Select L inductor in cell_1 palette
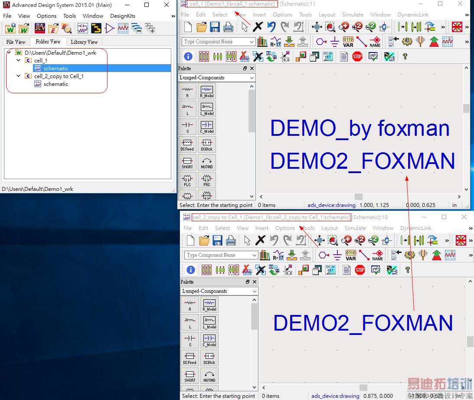Viewport: 474px width, 400px height. pos(187,109)
